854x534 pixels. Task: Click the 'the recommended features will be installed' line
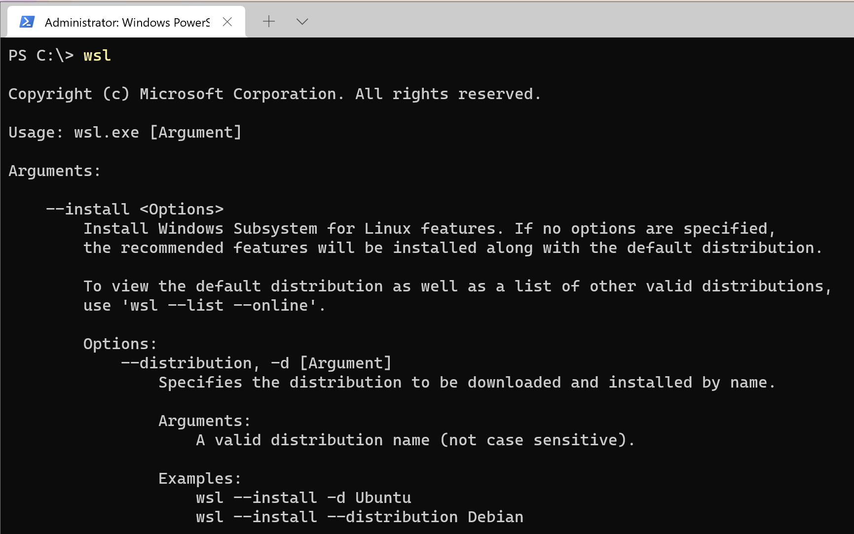coord(453,248)
